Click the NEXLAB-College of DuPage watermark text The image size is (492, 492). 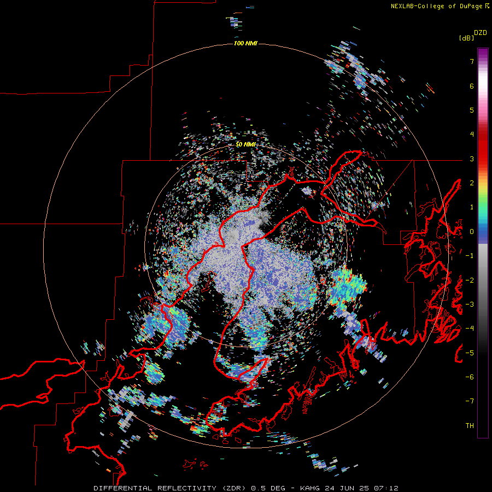coord(440,6)
